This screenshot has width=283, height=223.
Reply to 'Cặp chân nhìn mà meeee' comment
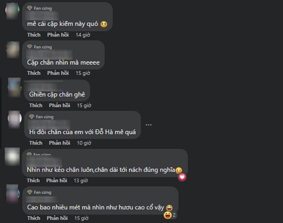[x=58, y=73]
